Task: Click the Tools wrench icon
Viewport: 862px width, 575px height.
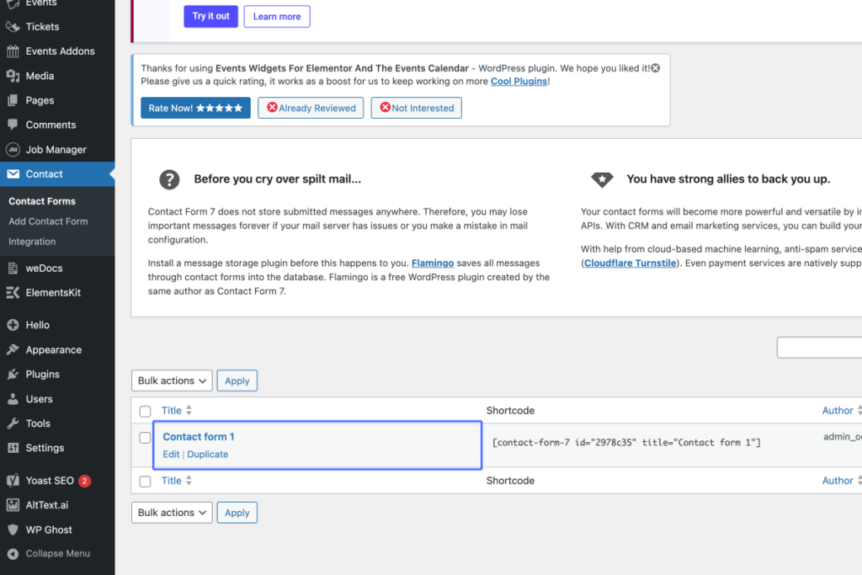Action: pyautogui.click(x=13, y=423)
